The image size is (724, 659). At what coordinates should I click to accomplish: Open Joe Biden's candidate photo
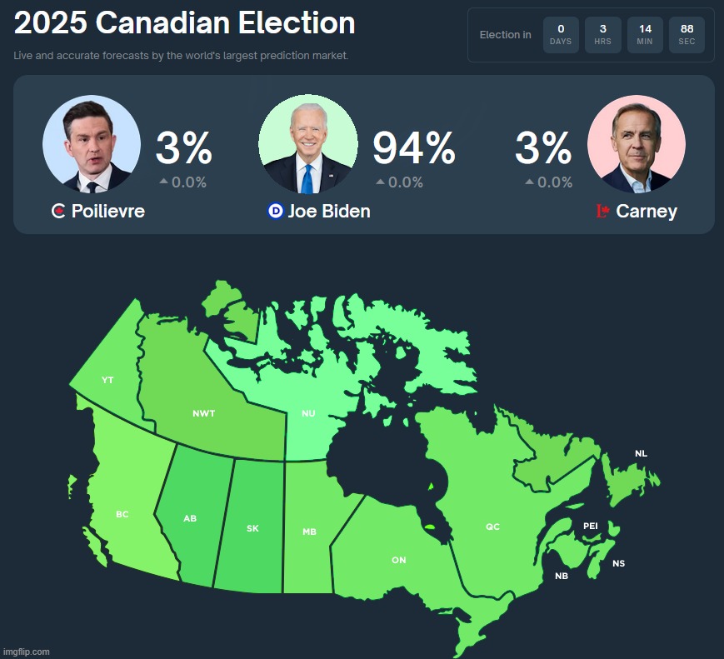(x=308, y=144)
